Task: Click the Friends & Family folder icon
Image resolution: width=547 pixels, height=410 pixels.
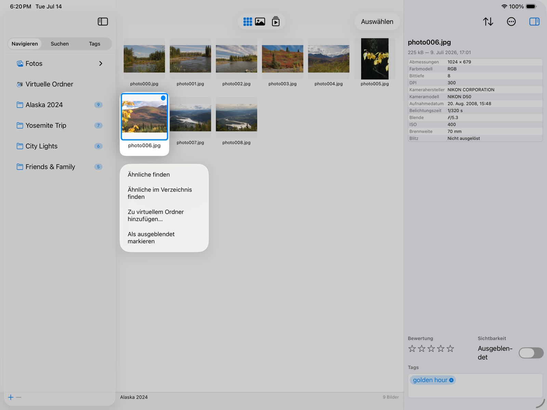Action: (x=20, y=167)
